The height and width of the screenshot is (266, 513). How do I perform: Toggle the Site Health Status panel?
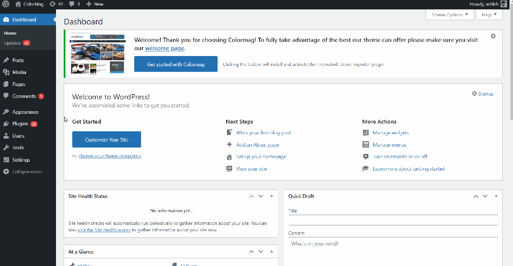click(x=271, y=196)
